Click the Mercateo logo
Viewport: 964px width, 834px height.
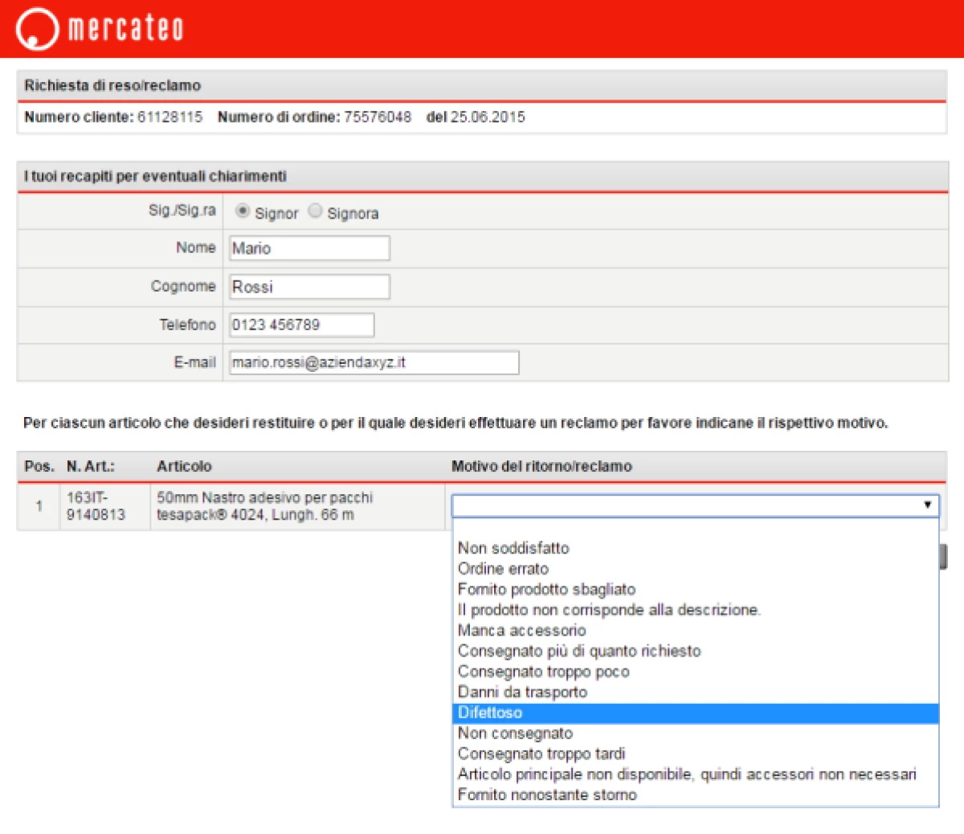click(100, 29)
